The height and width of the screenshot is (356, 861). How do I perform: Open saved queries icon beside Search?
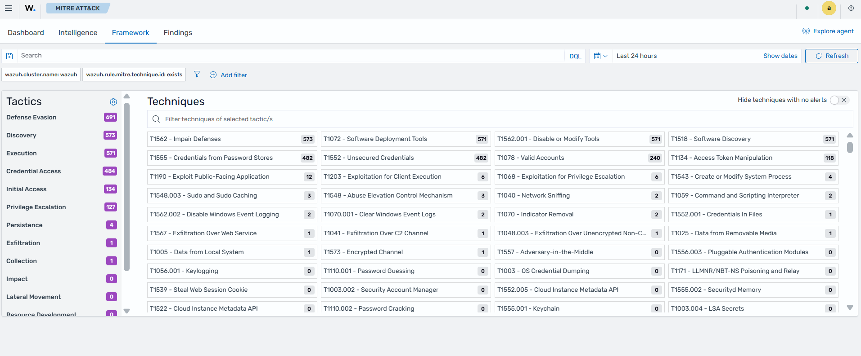click(9, 56)
